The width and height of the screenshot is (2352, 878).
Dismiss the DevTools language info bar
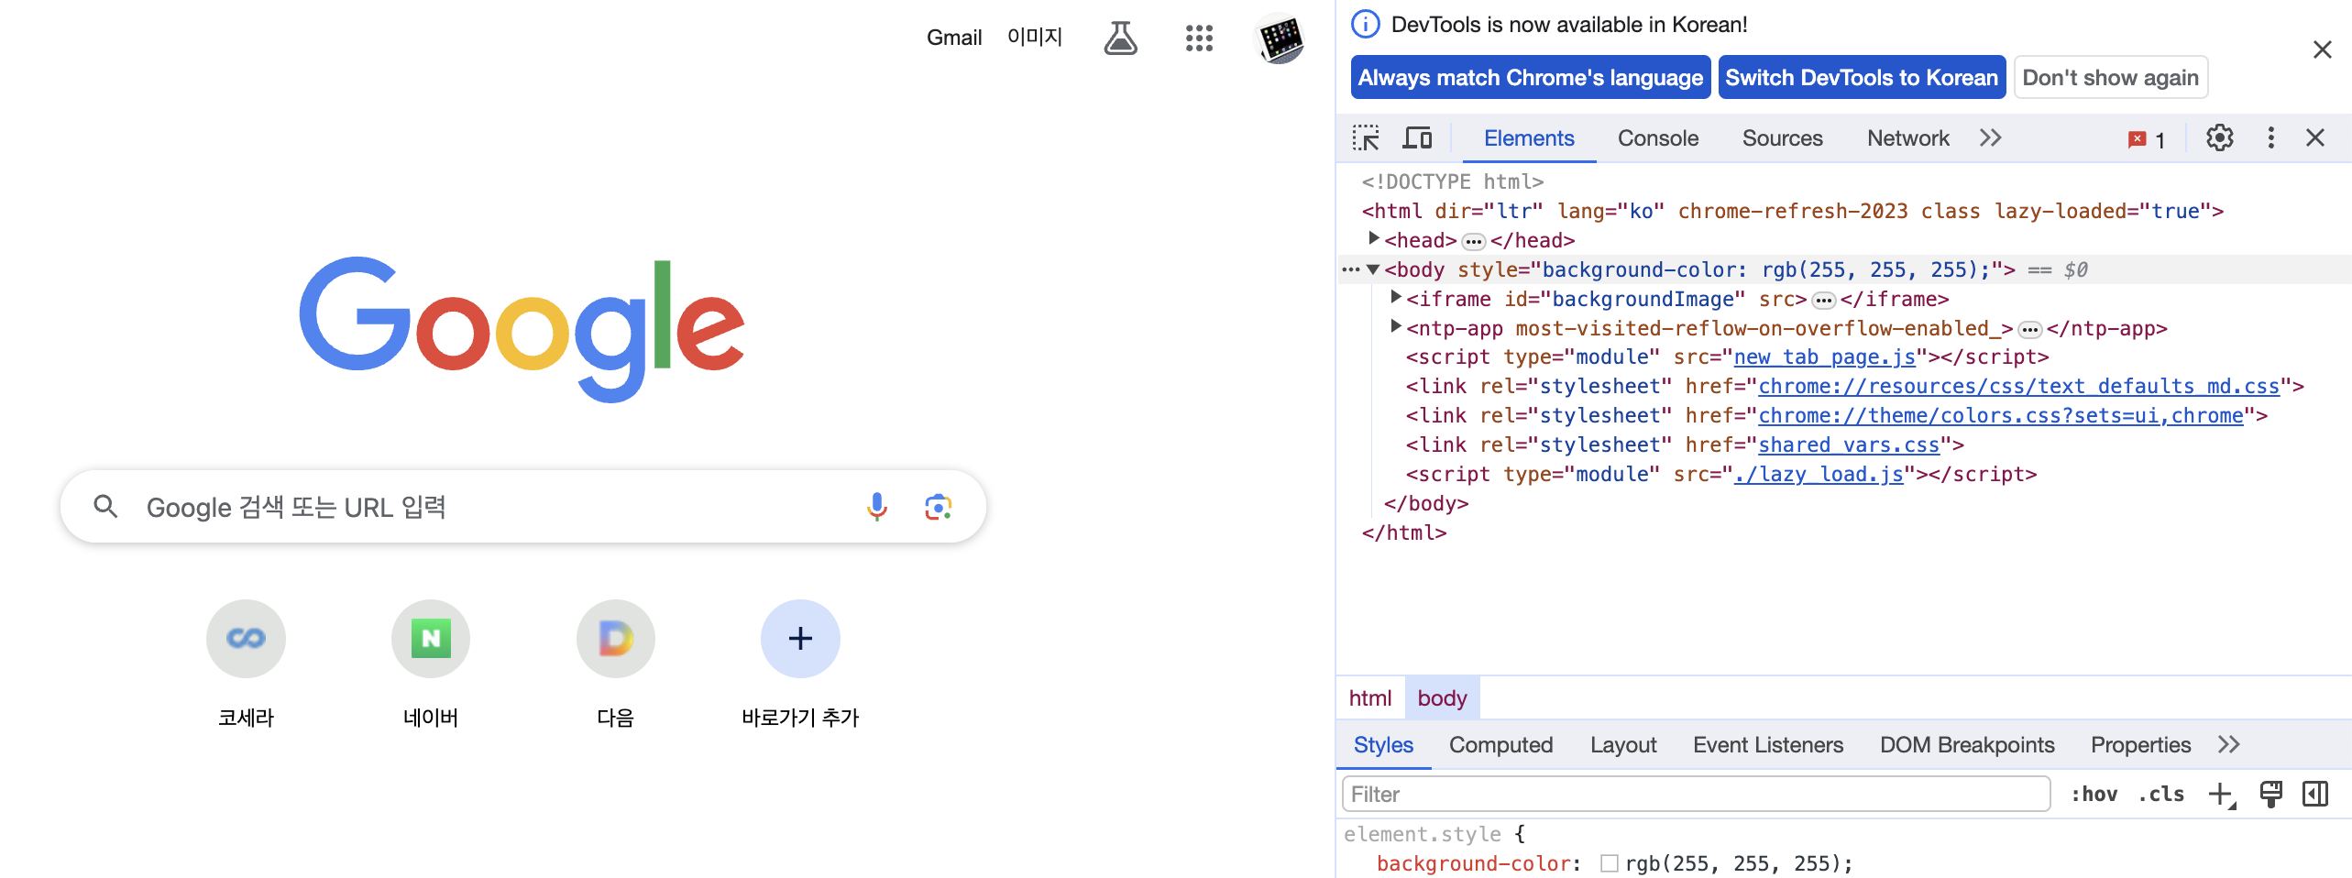[x=2322, y=49]
